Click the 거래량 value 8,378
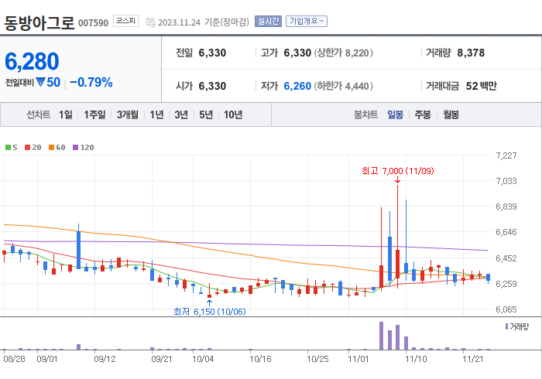Screen dimensions: 542x379 tap(471, 53)
